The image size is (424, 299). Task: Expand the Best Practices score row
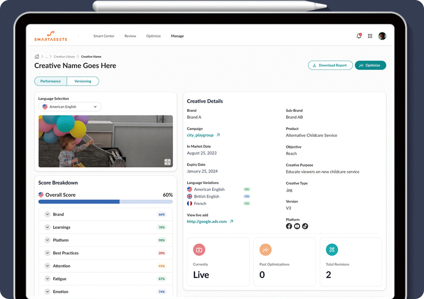point(47,253)
